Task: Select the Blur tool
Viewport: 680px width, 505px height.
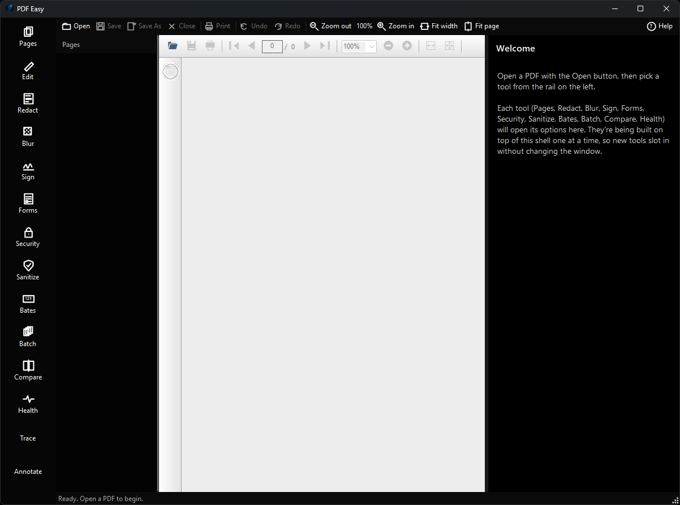Action: (x=28, y=137)
